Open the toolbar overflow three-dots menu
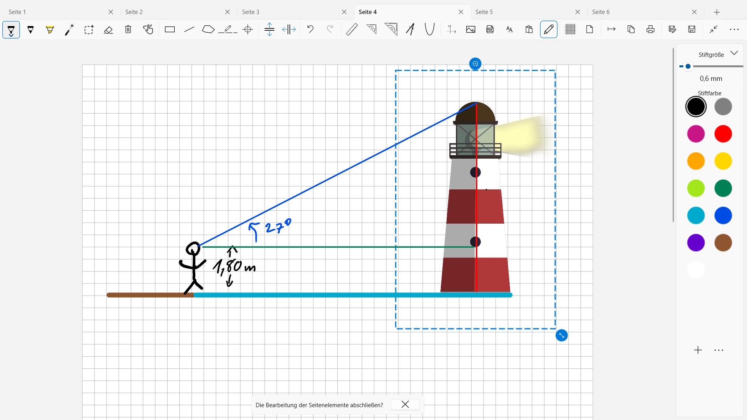747x420 pixels. 734,30
